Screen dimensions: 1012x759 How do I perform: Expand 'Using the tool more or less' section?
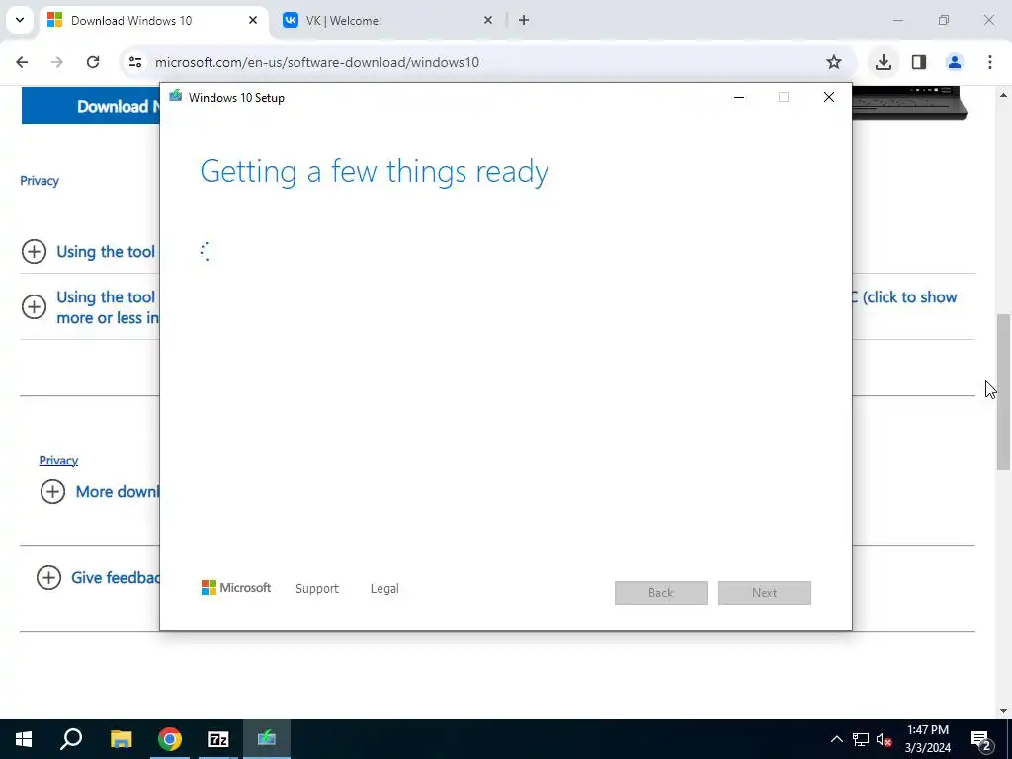tap(34, 306)
